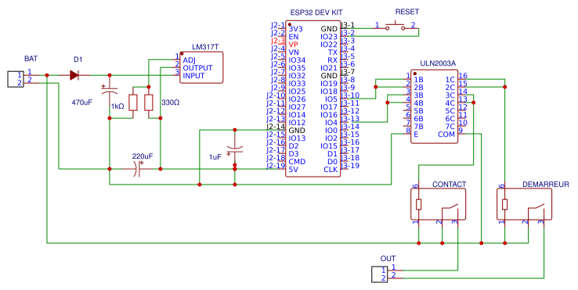Click the red VP pin label
This screenshot has height=290, width=578.
coord(294,45)
